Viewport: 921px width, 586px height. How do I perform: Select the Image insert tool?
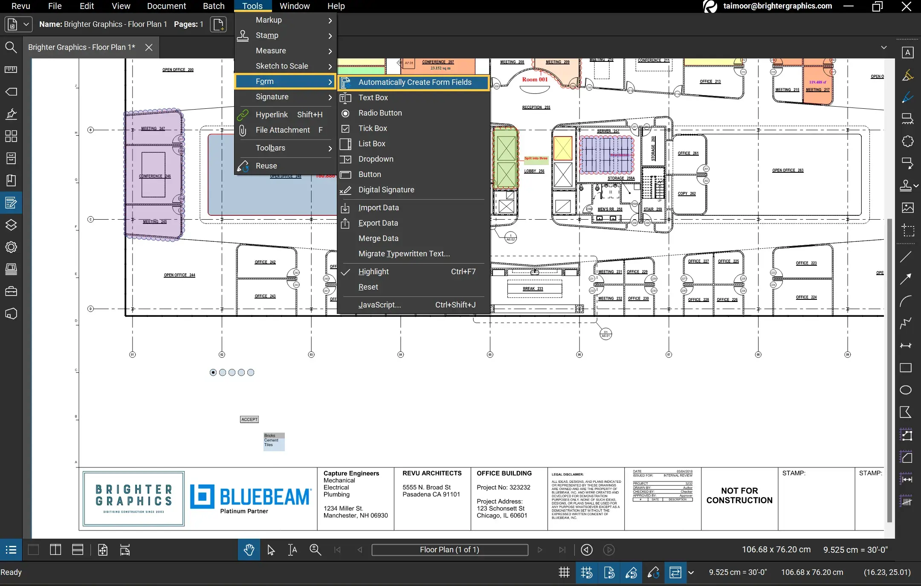[x=907, y=208]
